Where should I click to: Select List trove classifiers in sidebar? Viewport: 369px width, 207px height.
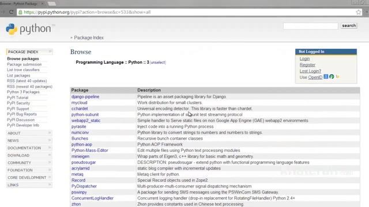pyautogui.click(x=23, y=70)
